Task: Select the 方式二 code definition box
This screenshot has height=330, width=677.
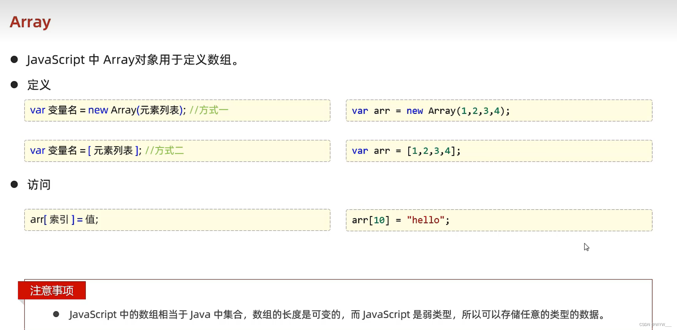Action: (177, 151)
